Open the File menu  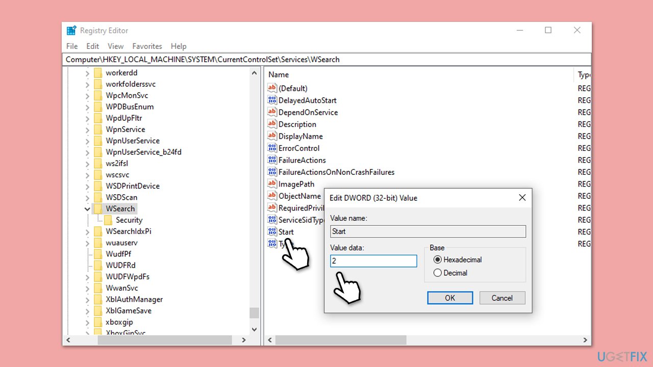[x=72, y=46]
